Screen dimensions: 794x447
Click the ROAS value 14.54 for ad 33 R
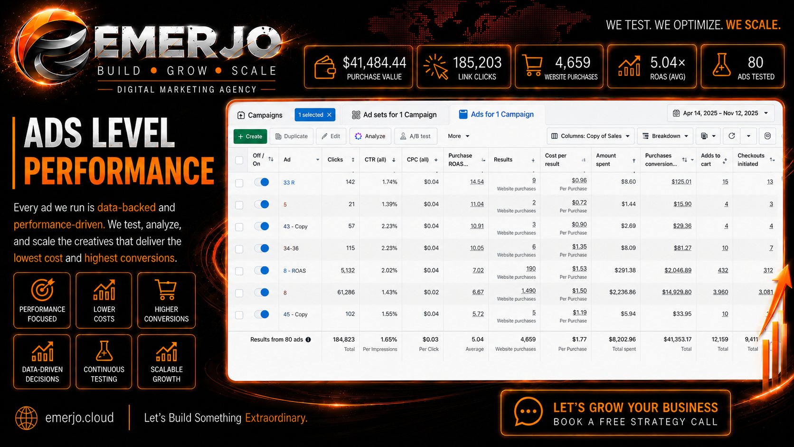coord(477,182)
